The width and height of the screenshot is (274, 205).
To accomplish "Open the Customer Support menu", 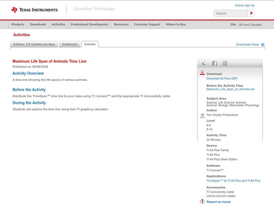I will [147, 24].
